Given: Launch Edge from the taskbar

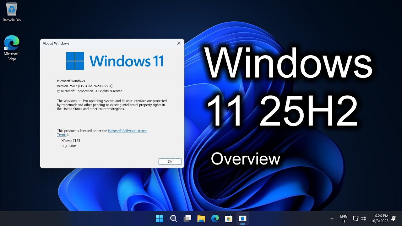Looking at the screenshot, I should pos(215,218).
